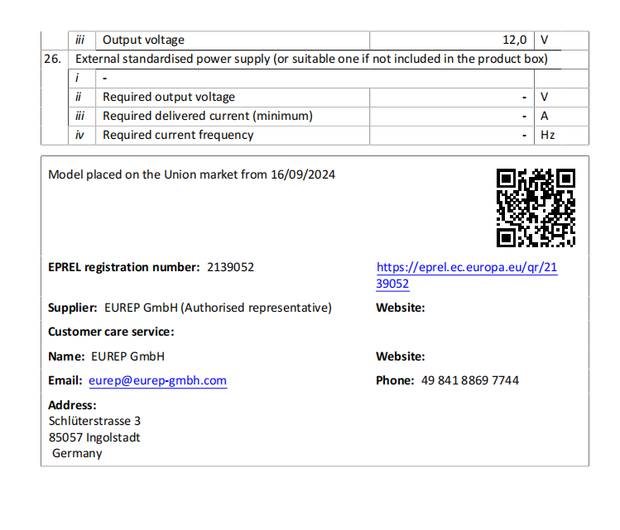This screenshot has height=530, width=620.
Task: Select address line "85057 Ingolstadt"
Action: click(94, 437)
